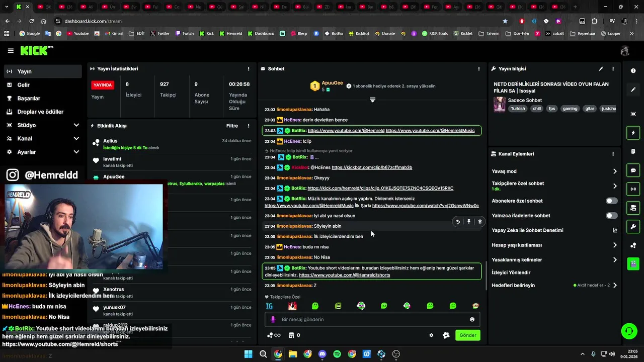
Task: Click the wrench icon in the right sidebar
Action: [x=633, y=226]
